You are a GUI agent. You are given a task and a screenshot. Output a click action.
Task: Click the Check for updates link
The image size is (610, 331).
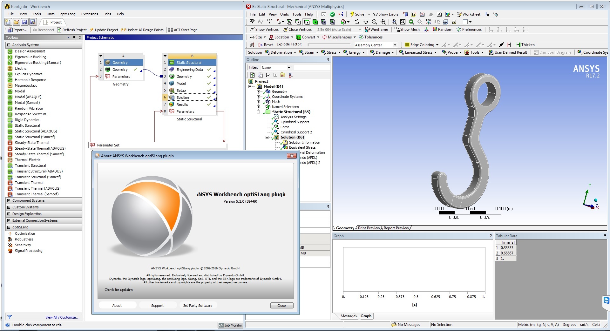pyautogui.click(x=119, y=290)
